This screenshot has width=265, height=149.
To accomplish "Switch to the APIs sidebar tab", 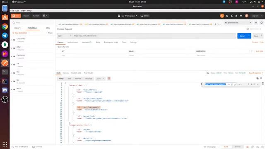I will [x=48, y=28].
